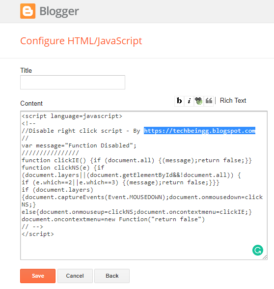274x289 pixels.
Task: Click the '</script>' closing tag line
Action: tap(38, 234)
